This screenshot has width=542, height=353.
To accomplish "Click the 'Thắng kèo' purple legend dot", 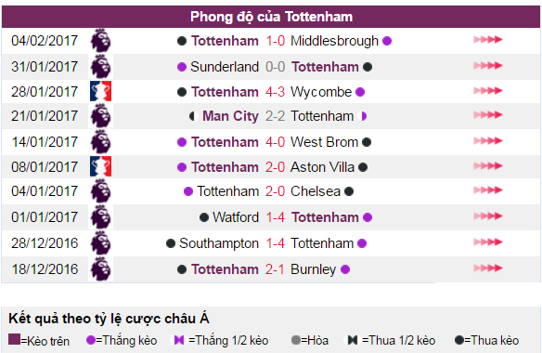I will (91, 340).
